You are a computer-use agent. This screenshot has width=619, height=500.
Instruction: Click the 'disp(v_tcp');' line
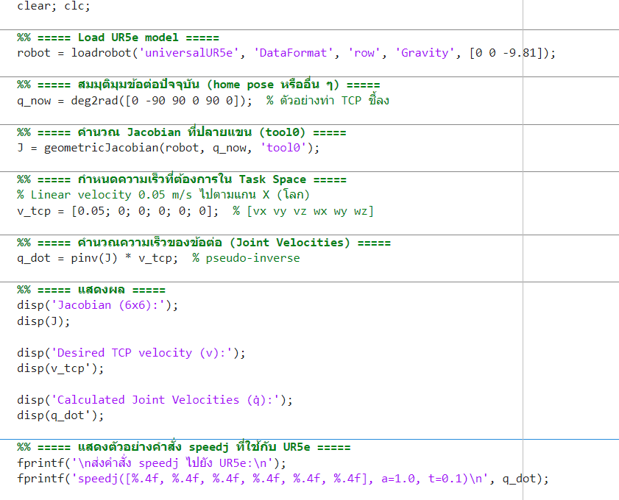(x=60, y=368)
